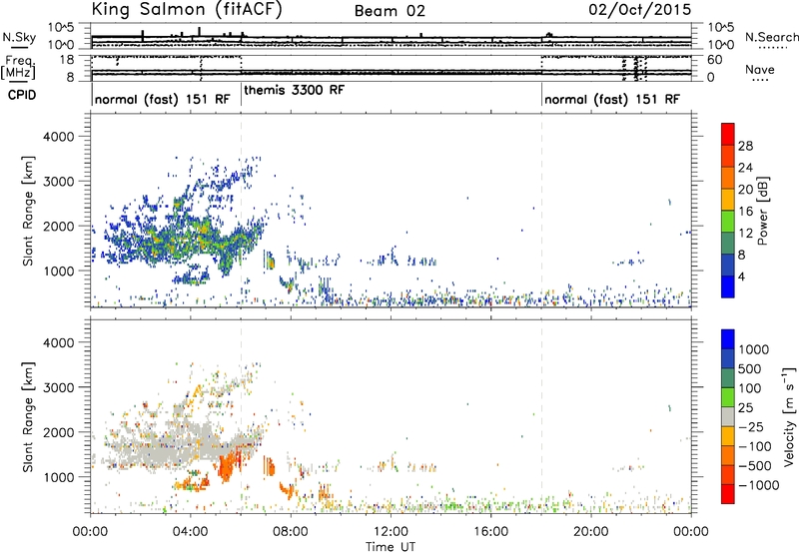Image resolution: width=799 pixels, height=553 pixels.
Task: Click 'normal (fast) 151 RF' label starting at 18:00
Action: click(612, 99)
